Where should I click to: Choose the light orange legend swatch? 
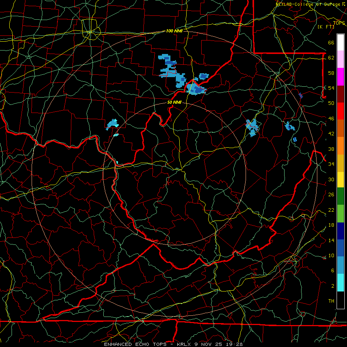pyautogui.click(x=340, y=146)
